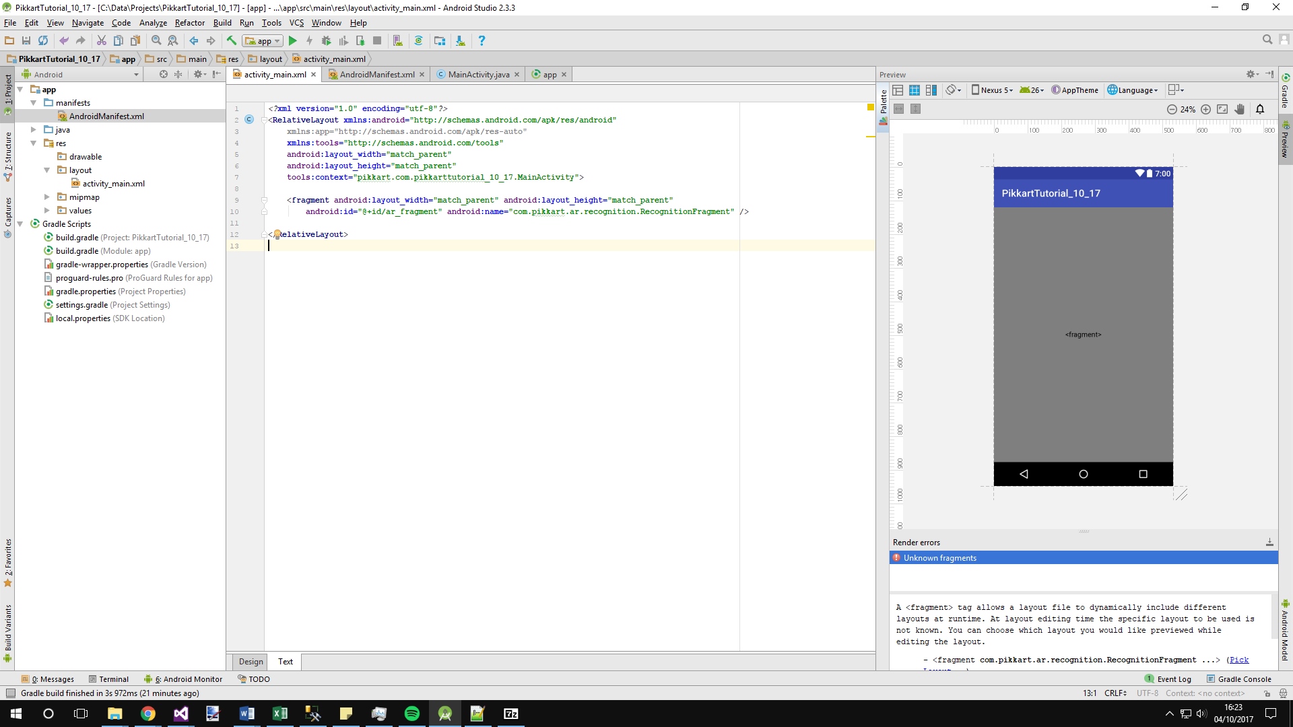
Task: Open the Terminal tool window
Action: point(109,679)
